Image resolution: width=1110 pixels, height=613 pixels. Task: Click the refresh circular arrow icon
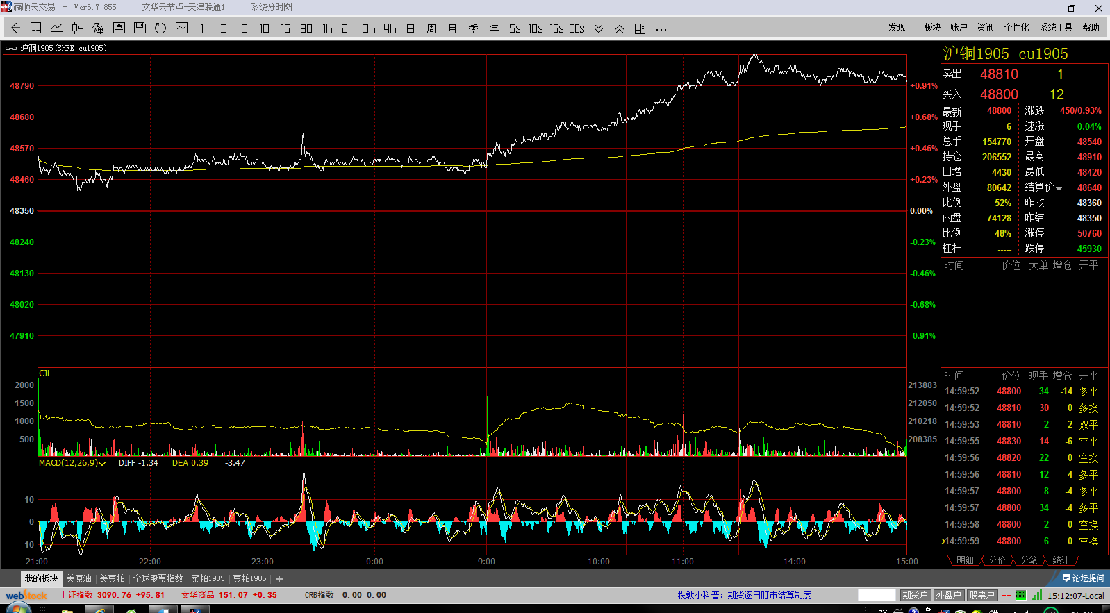(160, 28)
